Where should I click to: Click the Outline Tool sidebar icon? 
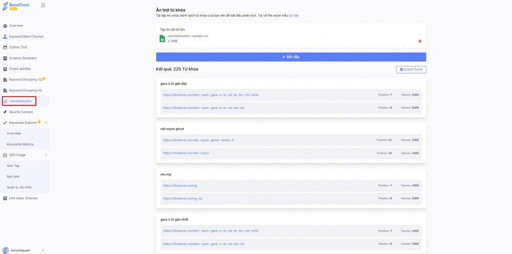[5, 48]
